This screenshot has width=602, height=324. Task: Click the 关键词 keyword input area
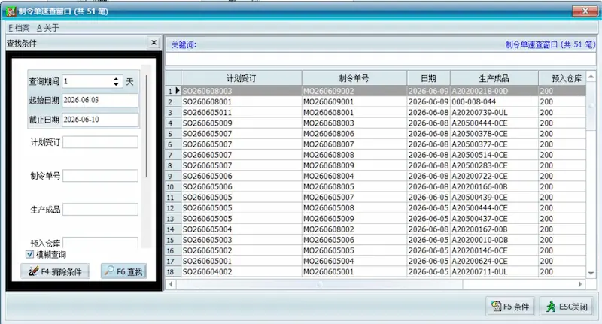380,59
